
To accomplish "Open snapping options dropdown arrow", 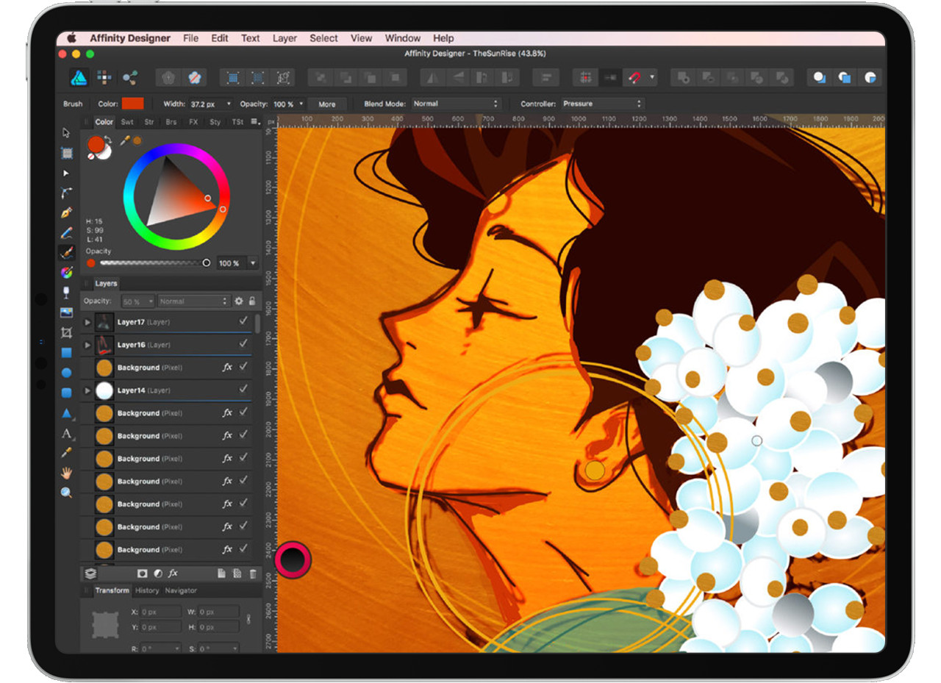I will (651, 77).
